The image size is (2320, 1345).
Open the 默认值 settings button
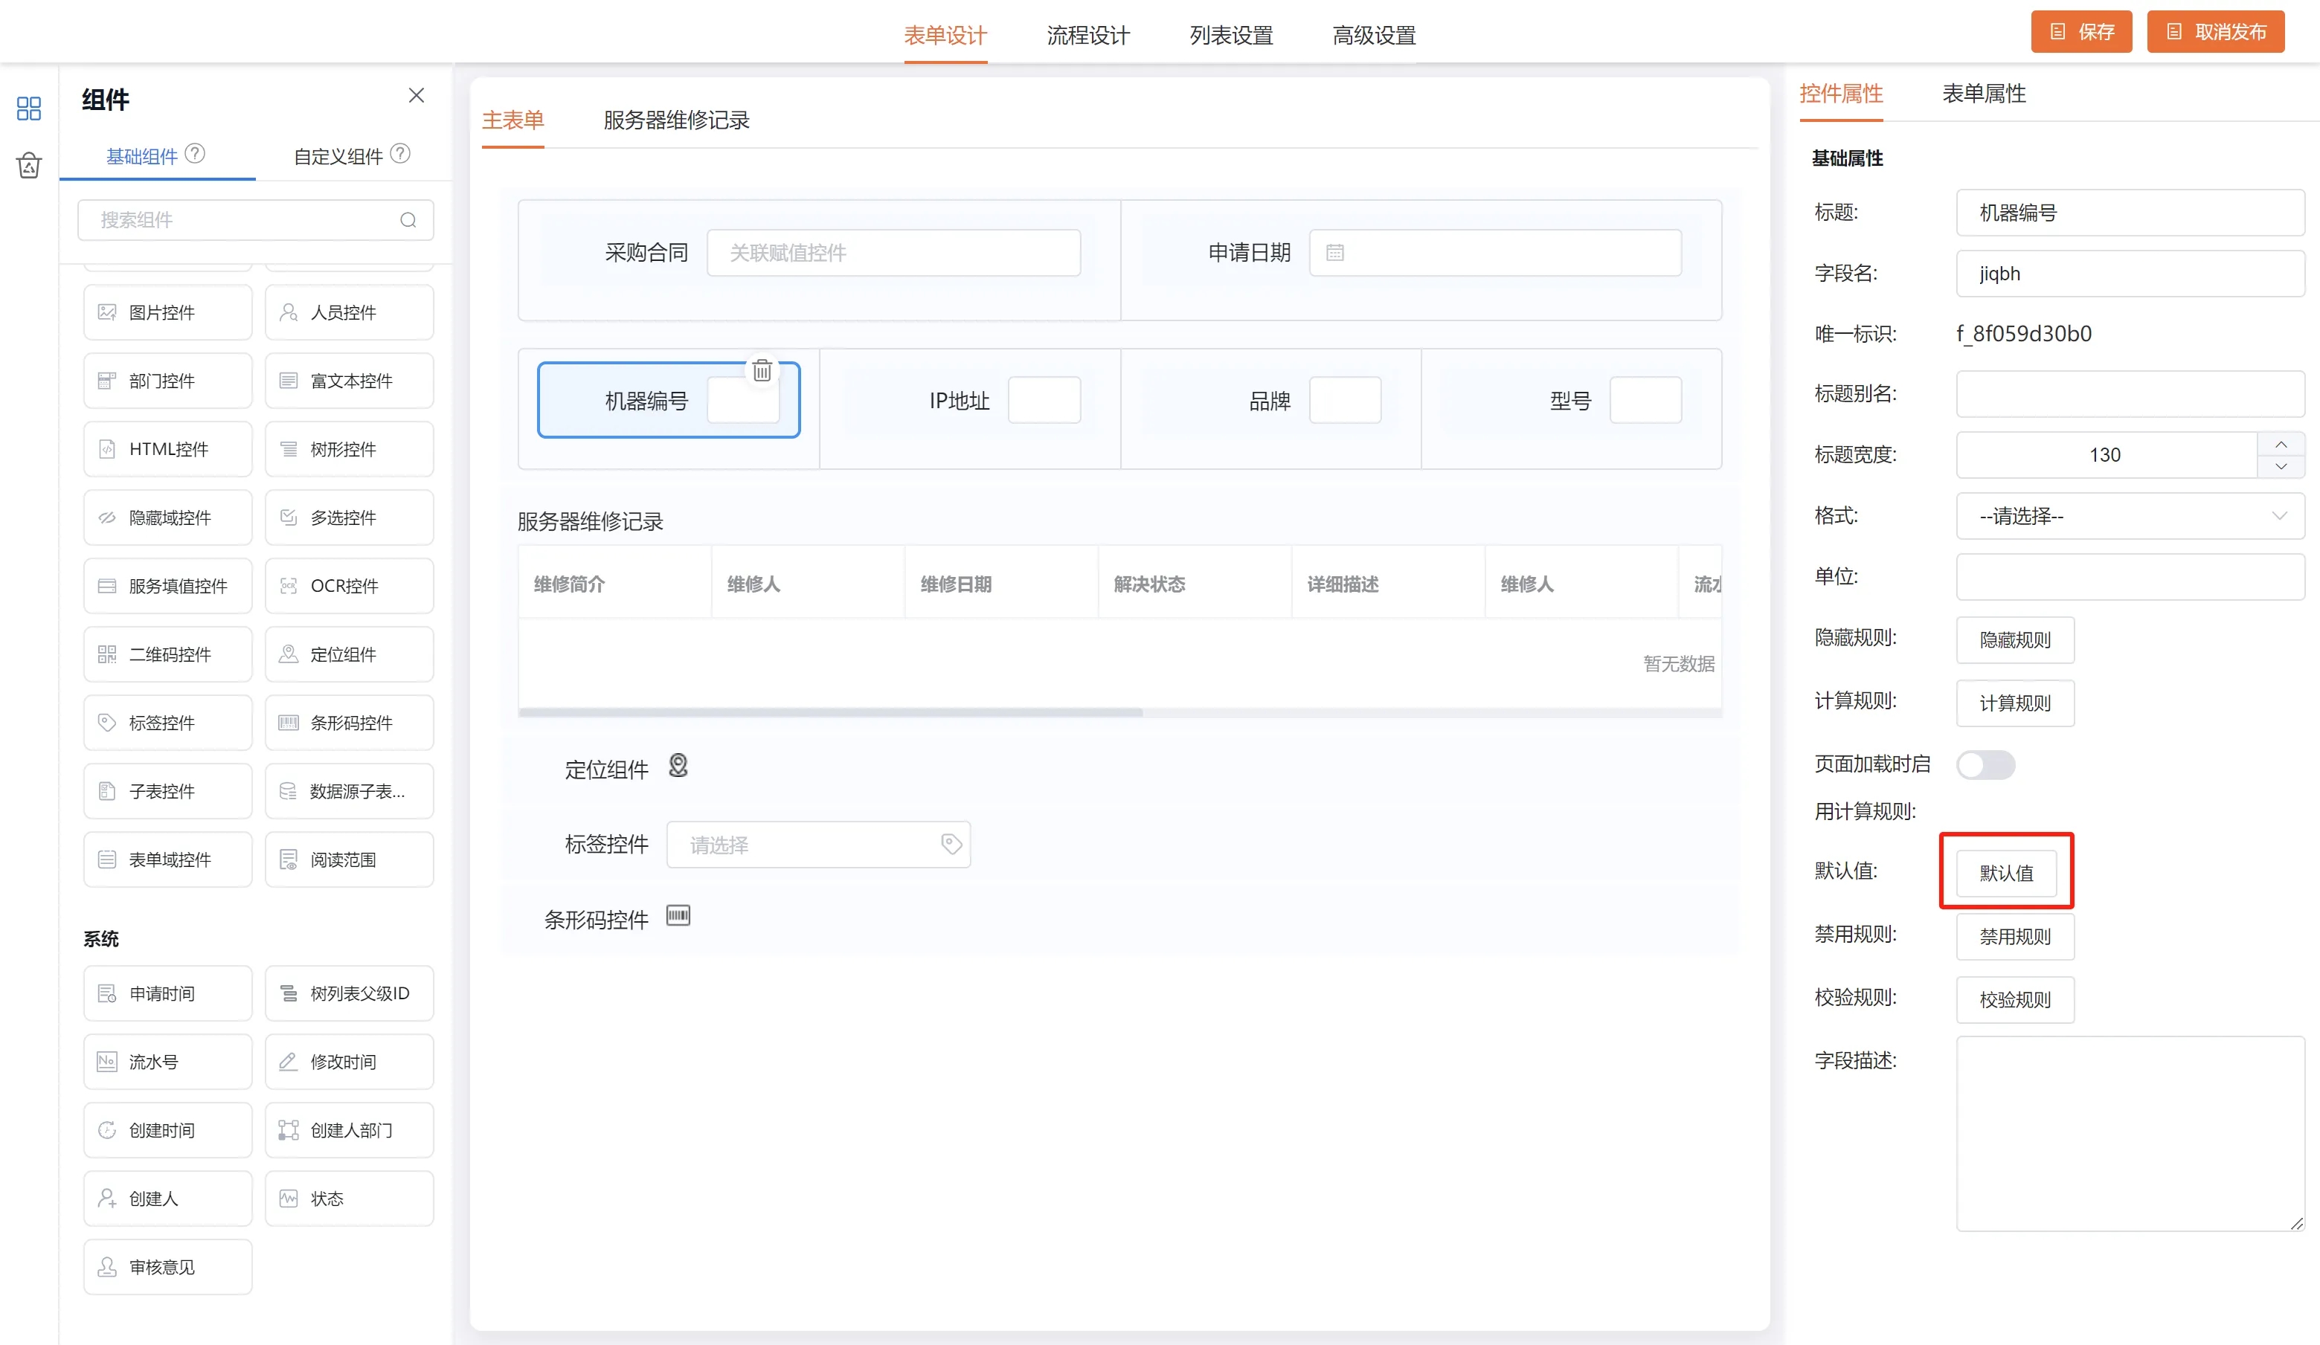tap(2006, 872)
